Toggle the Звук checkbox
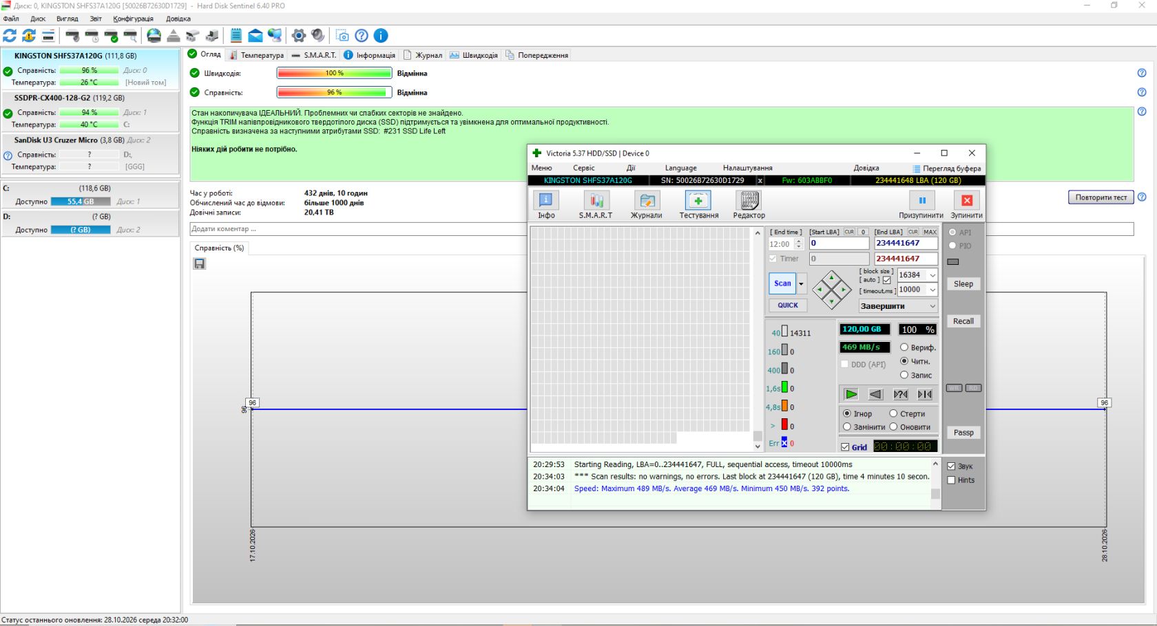1157x626 pixels. tap(951, 466)
